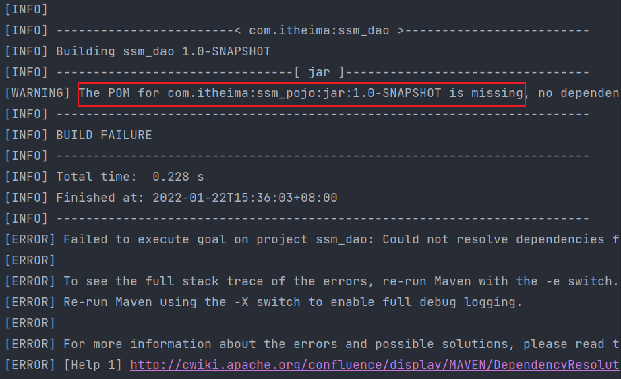Select the com.itheima:ssm_dao module header text
Image resolution: width=621 pixels, height=379 pixels.
tap(319, 30)
